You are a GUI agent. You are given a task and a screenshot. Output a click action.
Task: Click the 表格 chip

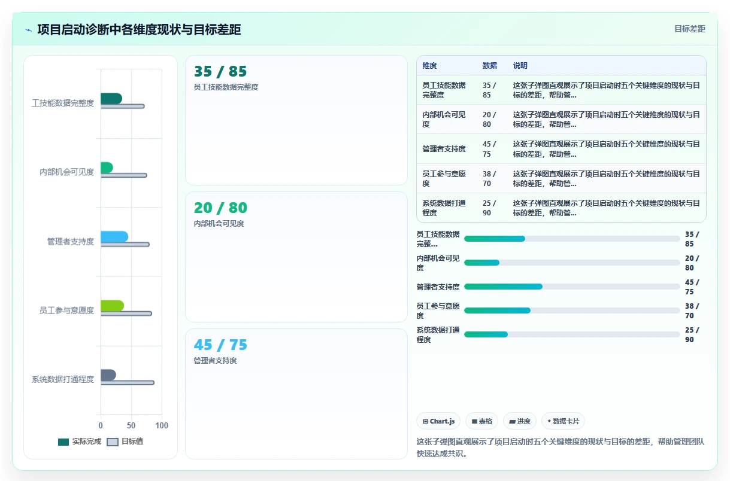pos(481,421)
